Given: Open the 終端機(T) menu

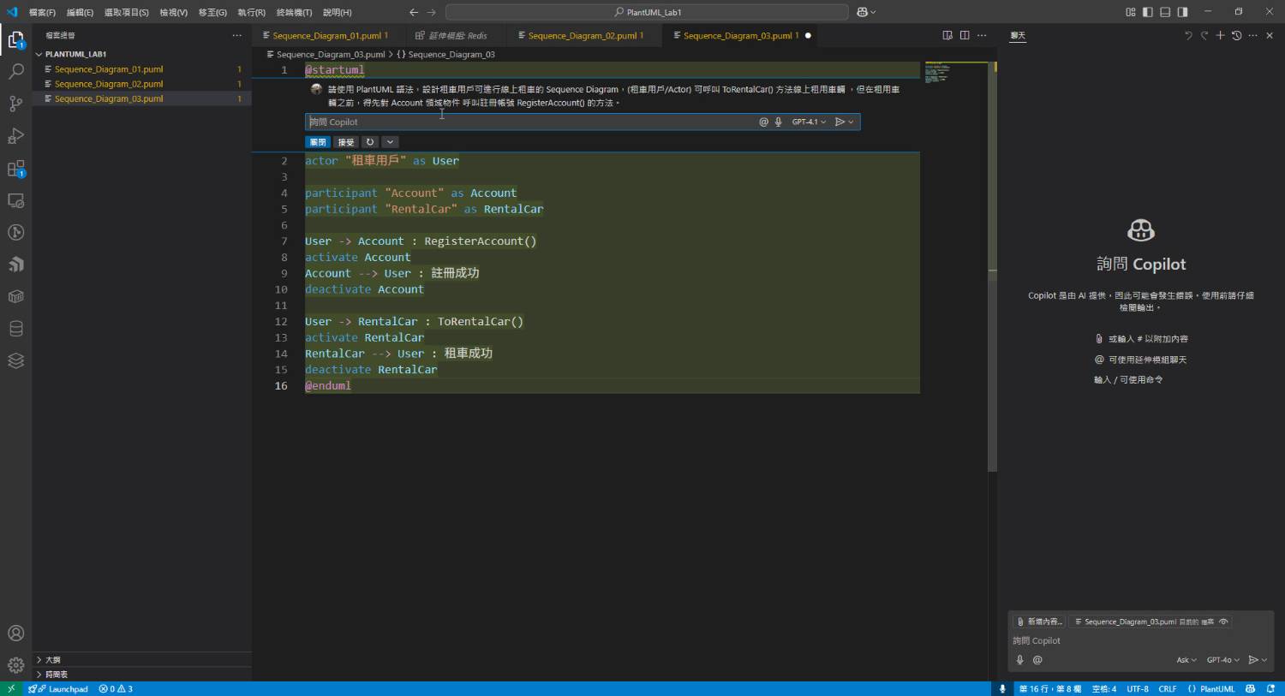Looking at the screenshot, I should [x=294, y=12].
